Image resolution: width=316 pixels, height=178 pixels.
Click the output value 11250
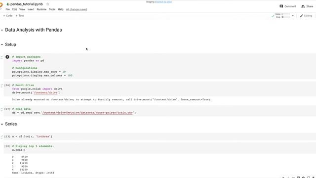[x=24, y=163]
